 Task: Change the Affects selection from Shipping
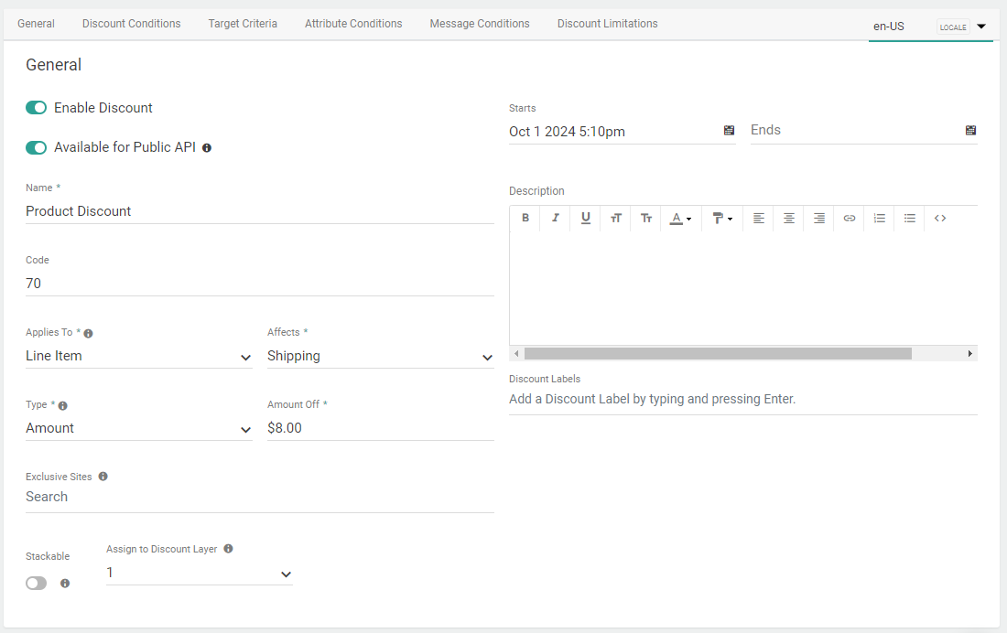487,357
